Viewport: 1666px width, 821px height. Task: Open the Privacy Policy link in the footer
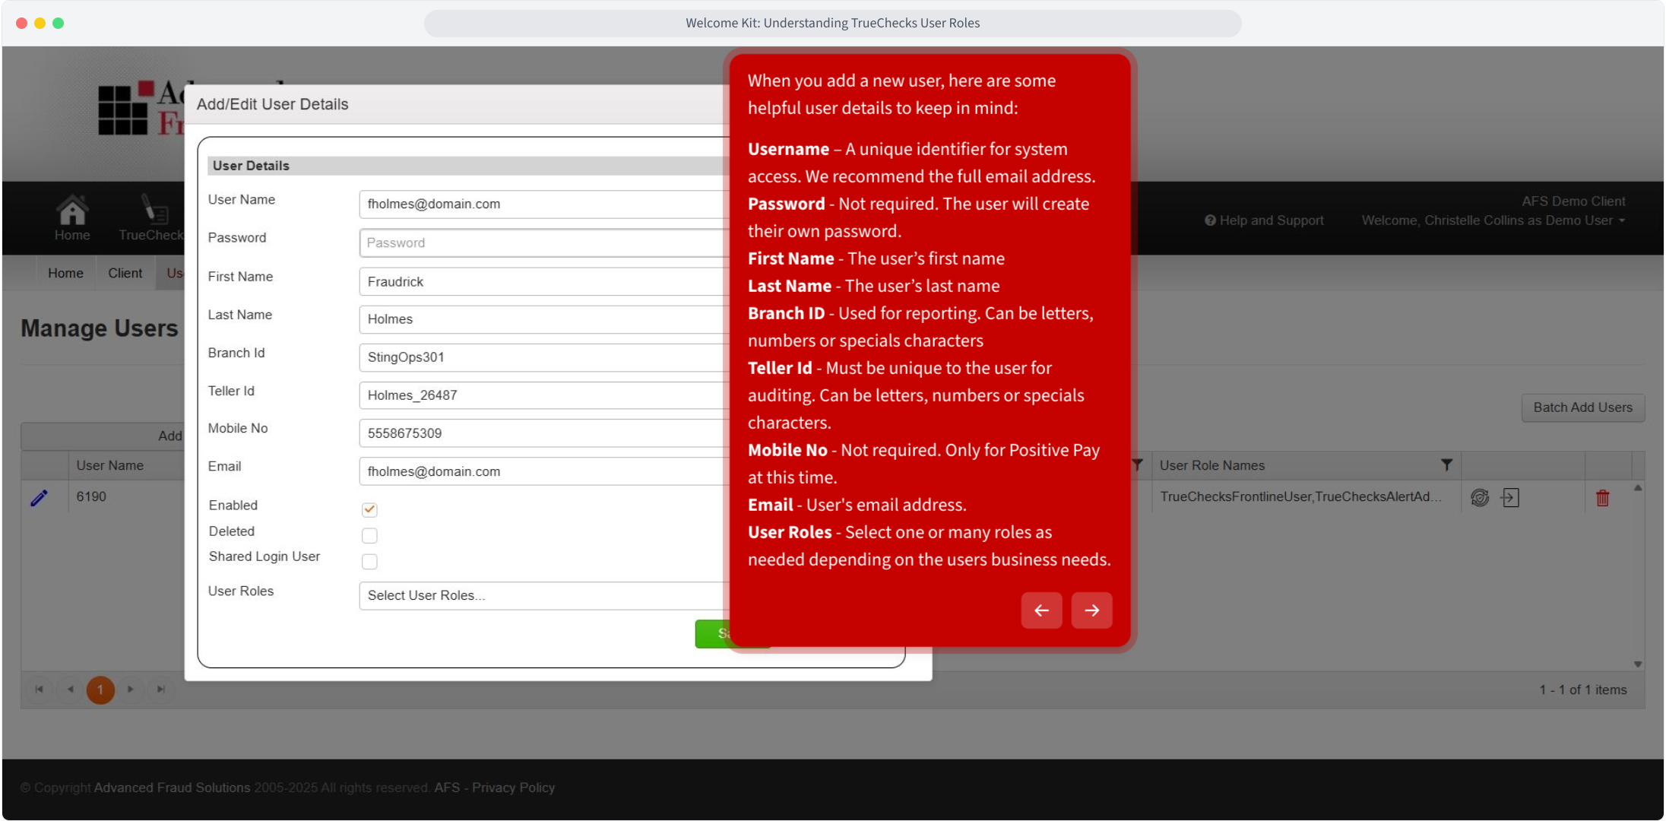513,788
